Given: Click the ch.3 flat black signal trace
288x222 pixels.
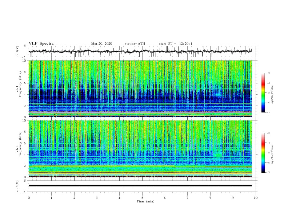Looking at the screenshot, I should pyautogui.click(x=140, y=186).
